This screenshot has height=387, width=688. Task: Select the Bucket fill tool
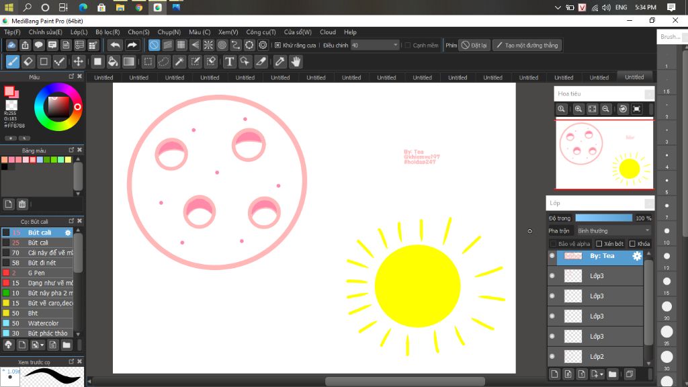coord(113,62)
